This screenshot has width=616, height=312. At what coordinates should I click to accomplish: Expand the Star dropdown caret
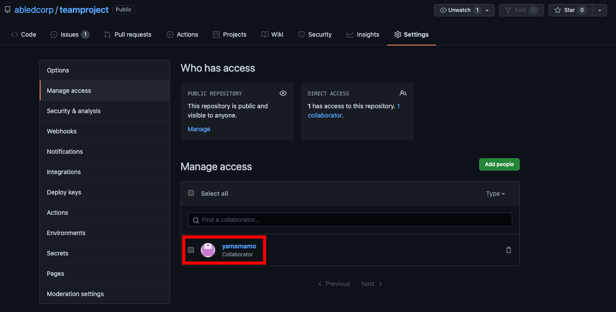[600, 10]
